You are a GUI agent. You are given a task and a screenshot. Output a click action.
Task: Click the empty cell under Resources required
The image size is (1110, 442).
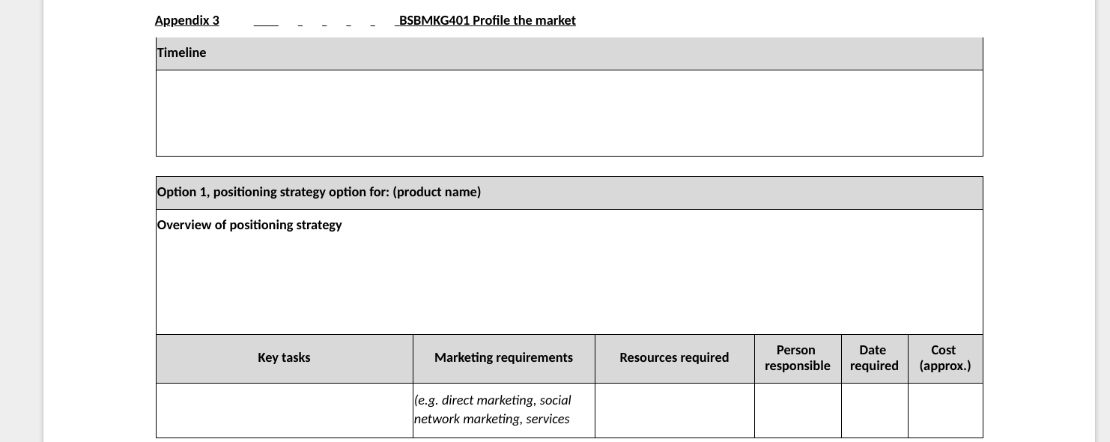(x=674, y=411)
